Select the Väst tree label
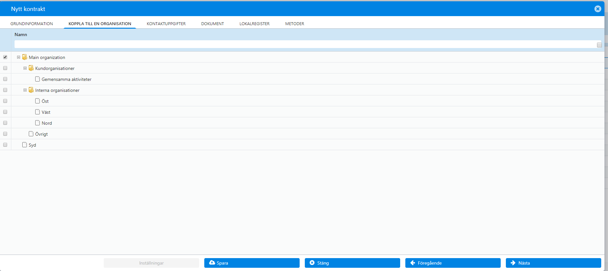This screenshot has height=271, width=608. click(46, 112)
